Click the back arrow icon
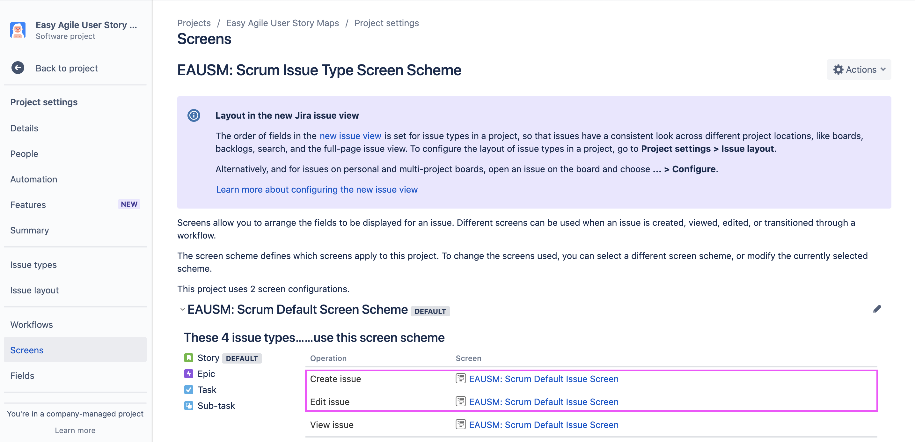Viewport: 915px width, 442px height. coord(18,68)
